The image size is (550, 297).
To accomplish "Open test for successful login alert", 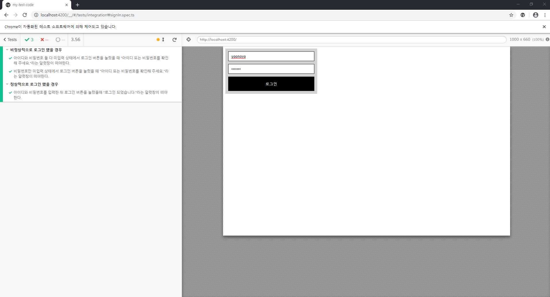I will (91, 95).
